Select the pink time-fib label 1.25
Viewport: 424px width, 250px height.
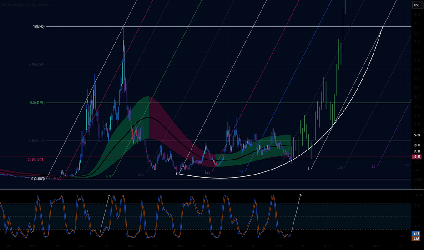tap(207, 172)
